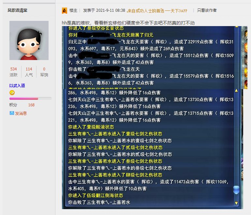Viewport: 251px width, 215px height.
Task: Click the line 你进入了壹级酸液状态
Action: 91,127
